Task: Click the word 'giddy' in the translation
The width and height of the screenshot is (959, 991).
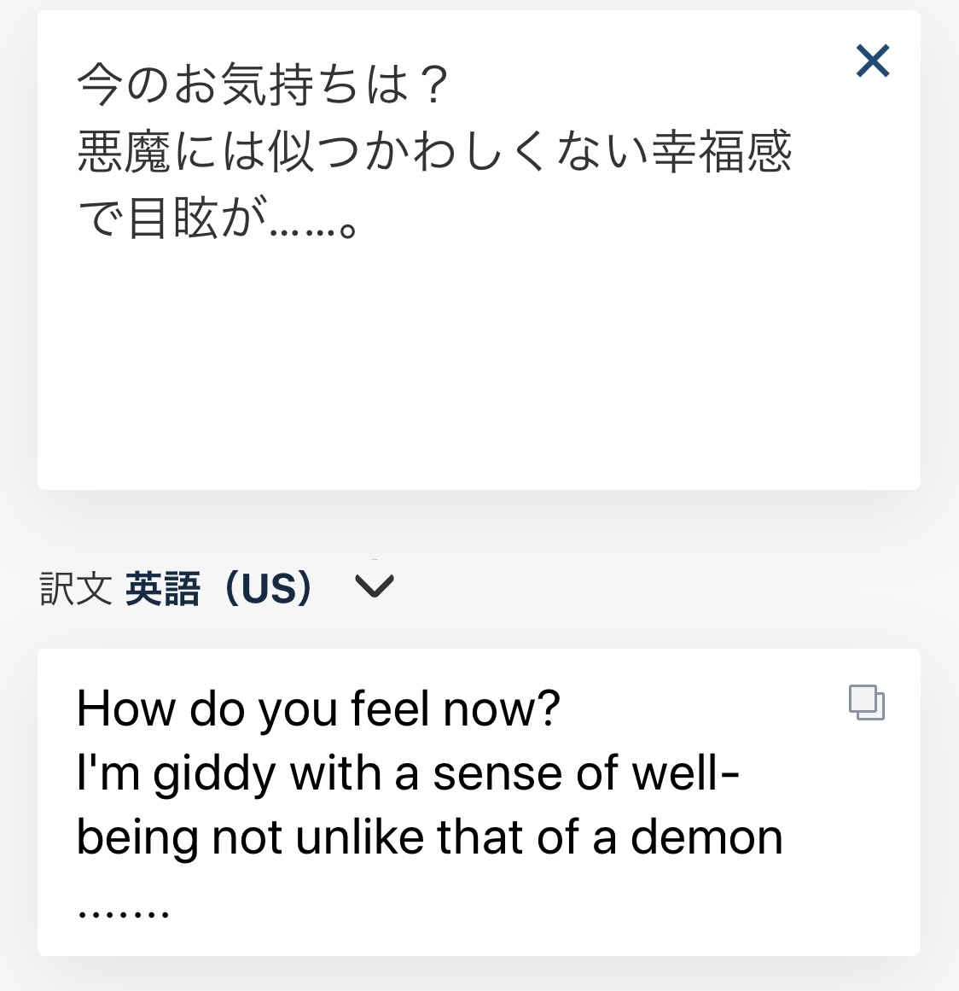Action: pyautogui.click(x=214, y=775)
